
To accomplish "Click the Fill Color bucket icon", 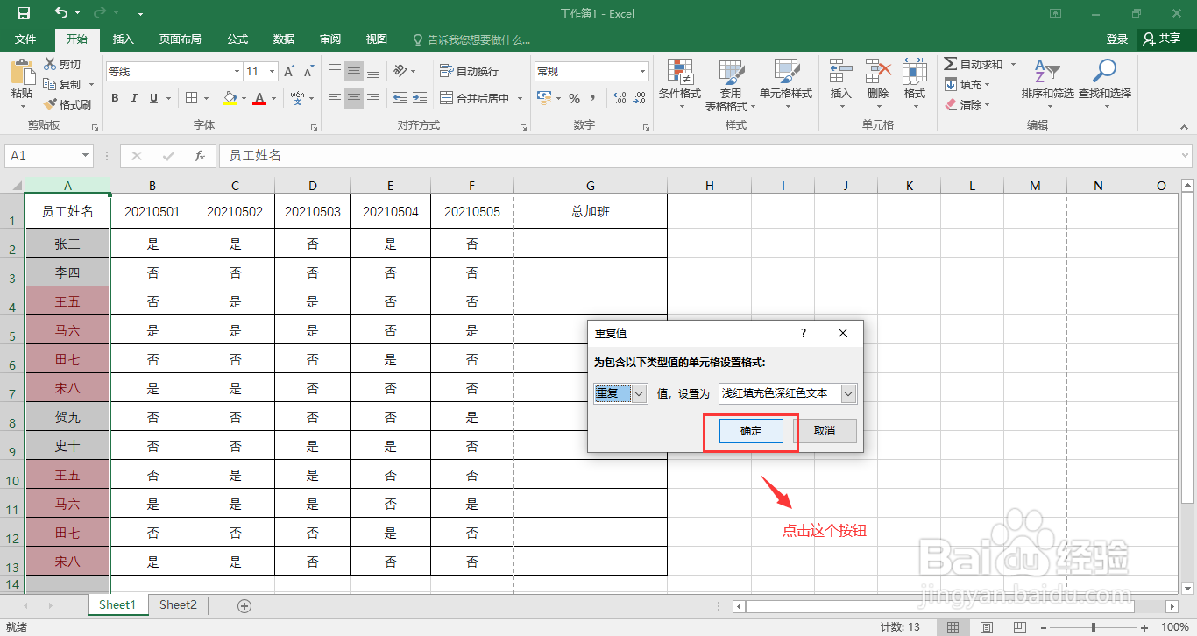I will click(230, 98).
